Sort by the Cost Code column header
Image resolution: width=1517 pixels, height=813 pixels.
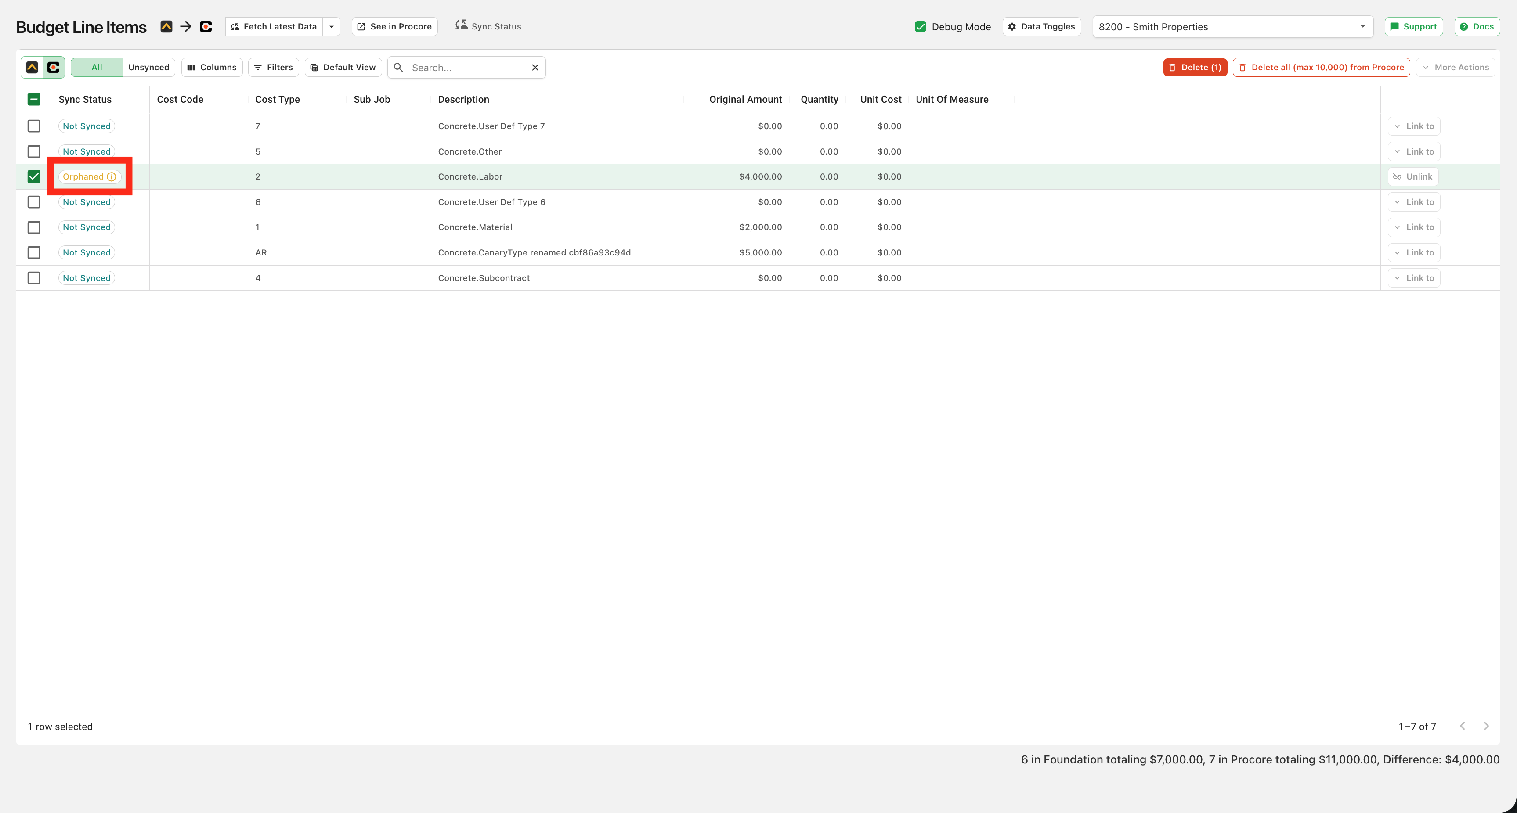tap(180, 100)
